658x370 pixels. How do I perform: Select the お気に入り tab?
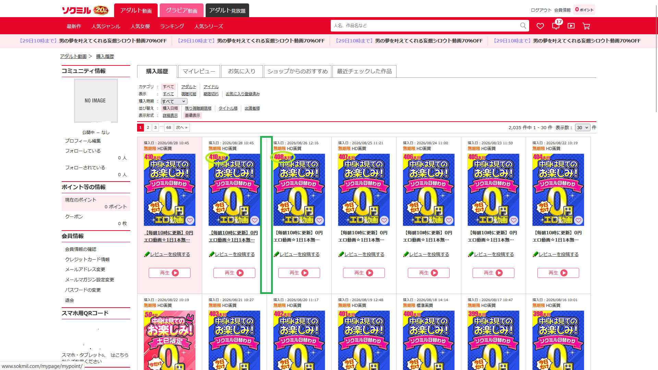[x=242, y=71]
